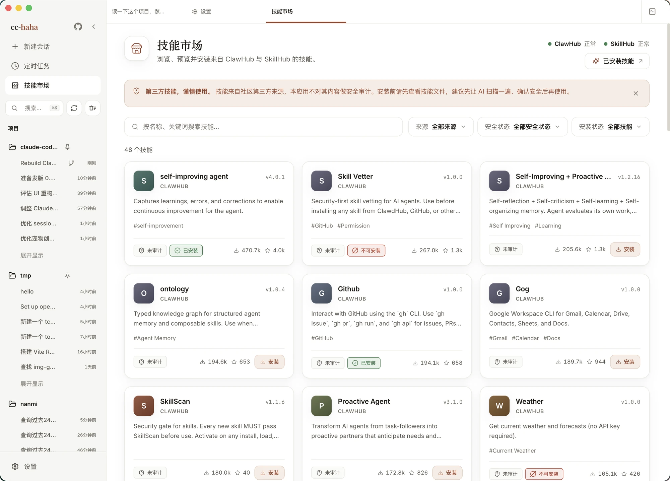Focus the skill name keyword search field
The image size is (670, 481).
coord(263,127)
